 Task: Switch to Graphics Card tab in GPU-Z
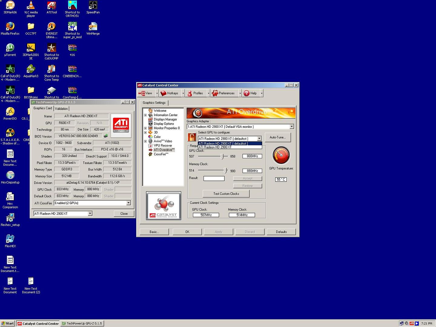point(43,108)
